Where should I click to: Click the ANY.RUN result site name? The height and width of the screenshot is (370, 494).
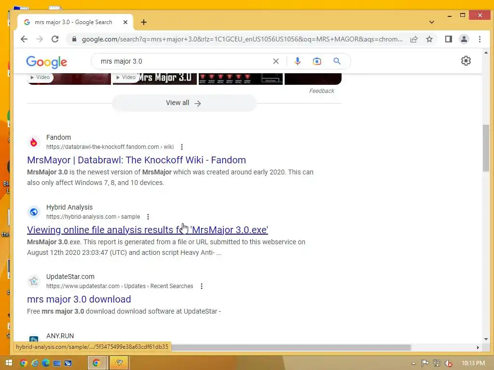[x=60, y=336]
